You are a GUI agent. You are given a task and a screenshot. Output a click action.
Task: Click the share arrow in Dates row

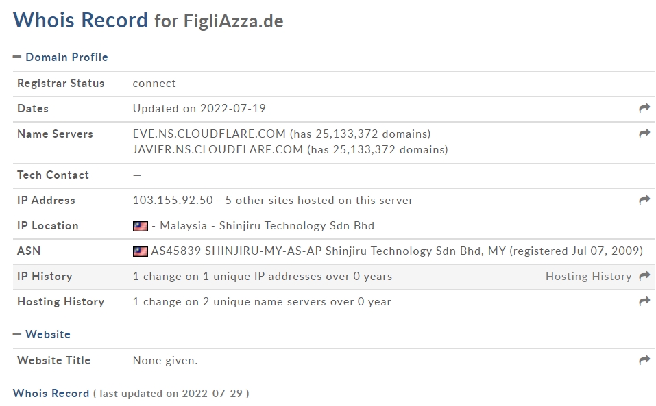click(x=644, y=108)
